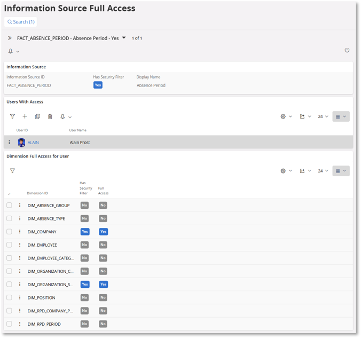The width and height of the screenshot is (361, 338).
Task: Click trash delete icon in Users With Access
Action: pos(50,116)
